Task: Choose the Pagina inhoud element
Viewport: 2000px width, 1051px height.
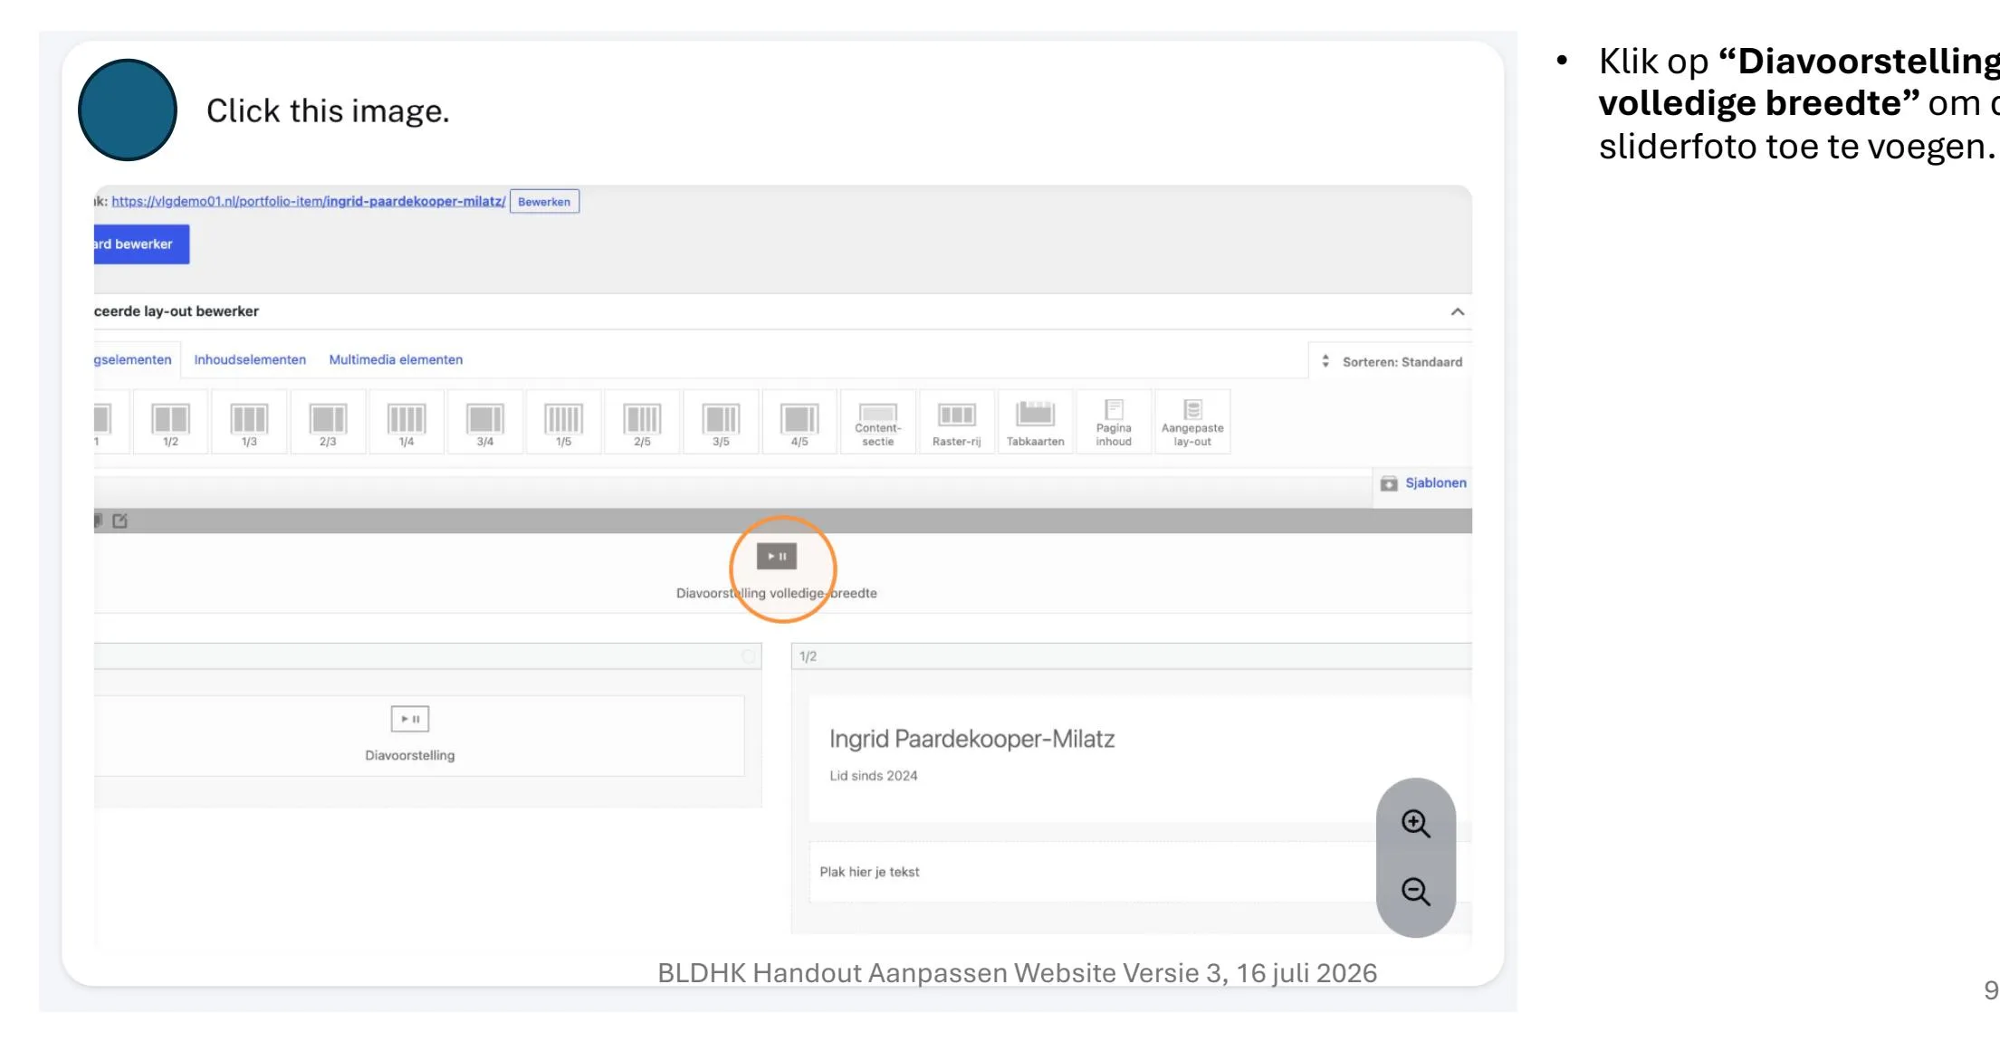Action: pos(1114,422)
